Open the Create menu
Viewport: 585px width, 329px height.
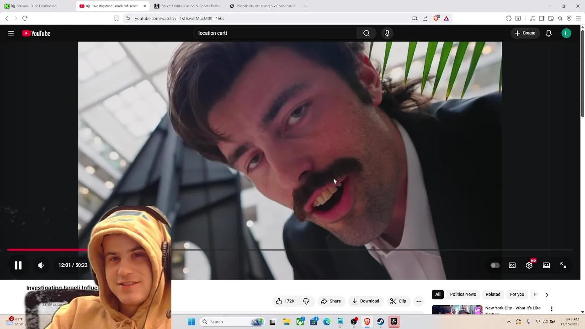pyautogui.click(x=525, y=33)
